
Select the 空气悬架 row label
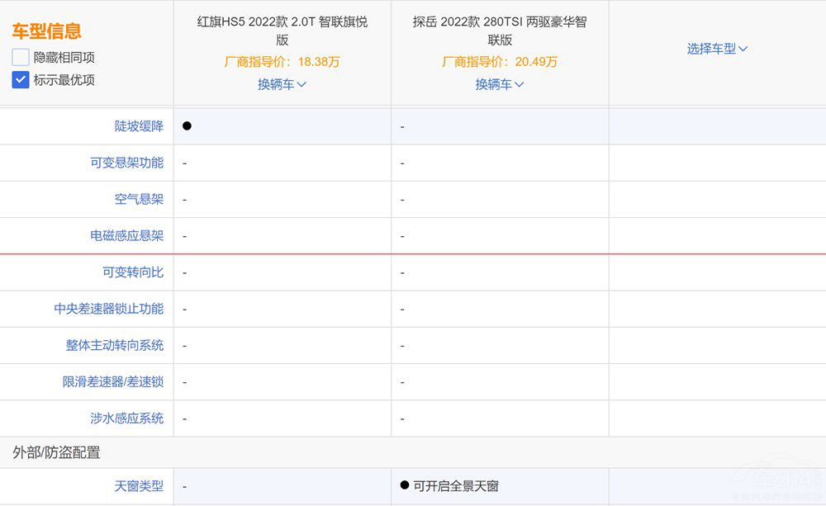pos(139,199)
